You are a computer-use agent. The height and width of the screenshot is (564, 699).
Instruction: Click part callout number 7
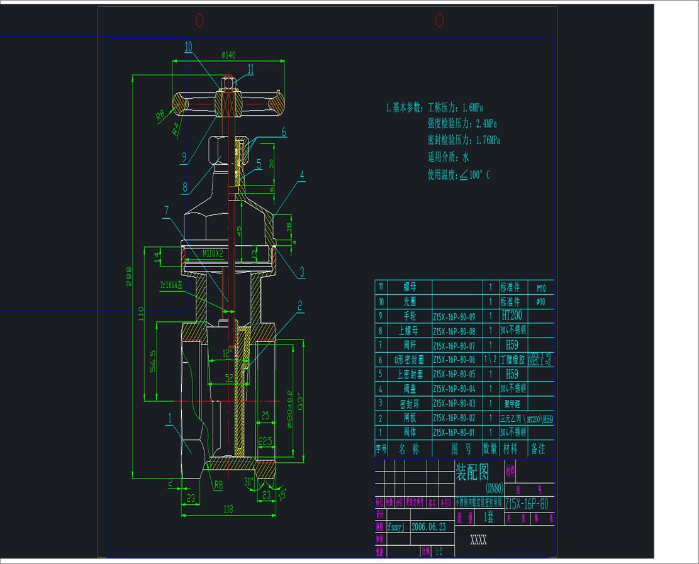point(166,211)
